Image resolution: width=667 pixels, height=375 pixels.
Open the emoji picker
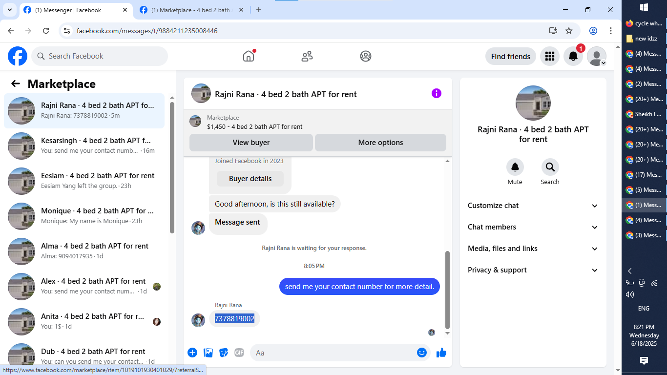(x=422, y=353)
